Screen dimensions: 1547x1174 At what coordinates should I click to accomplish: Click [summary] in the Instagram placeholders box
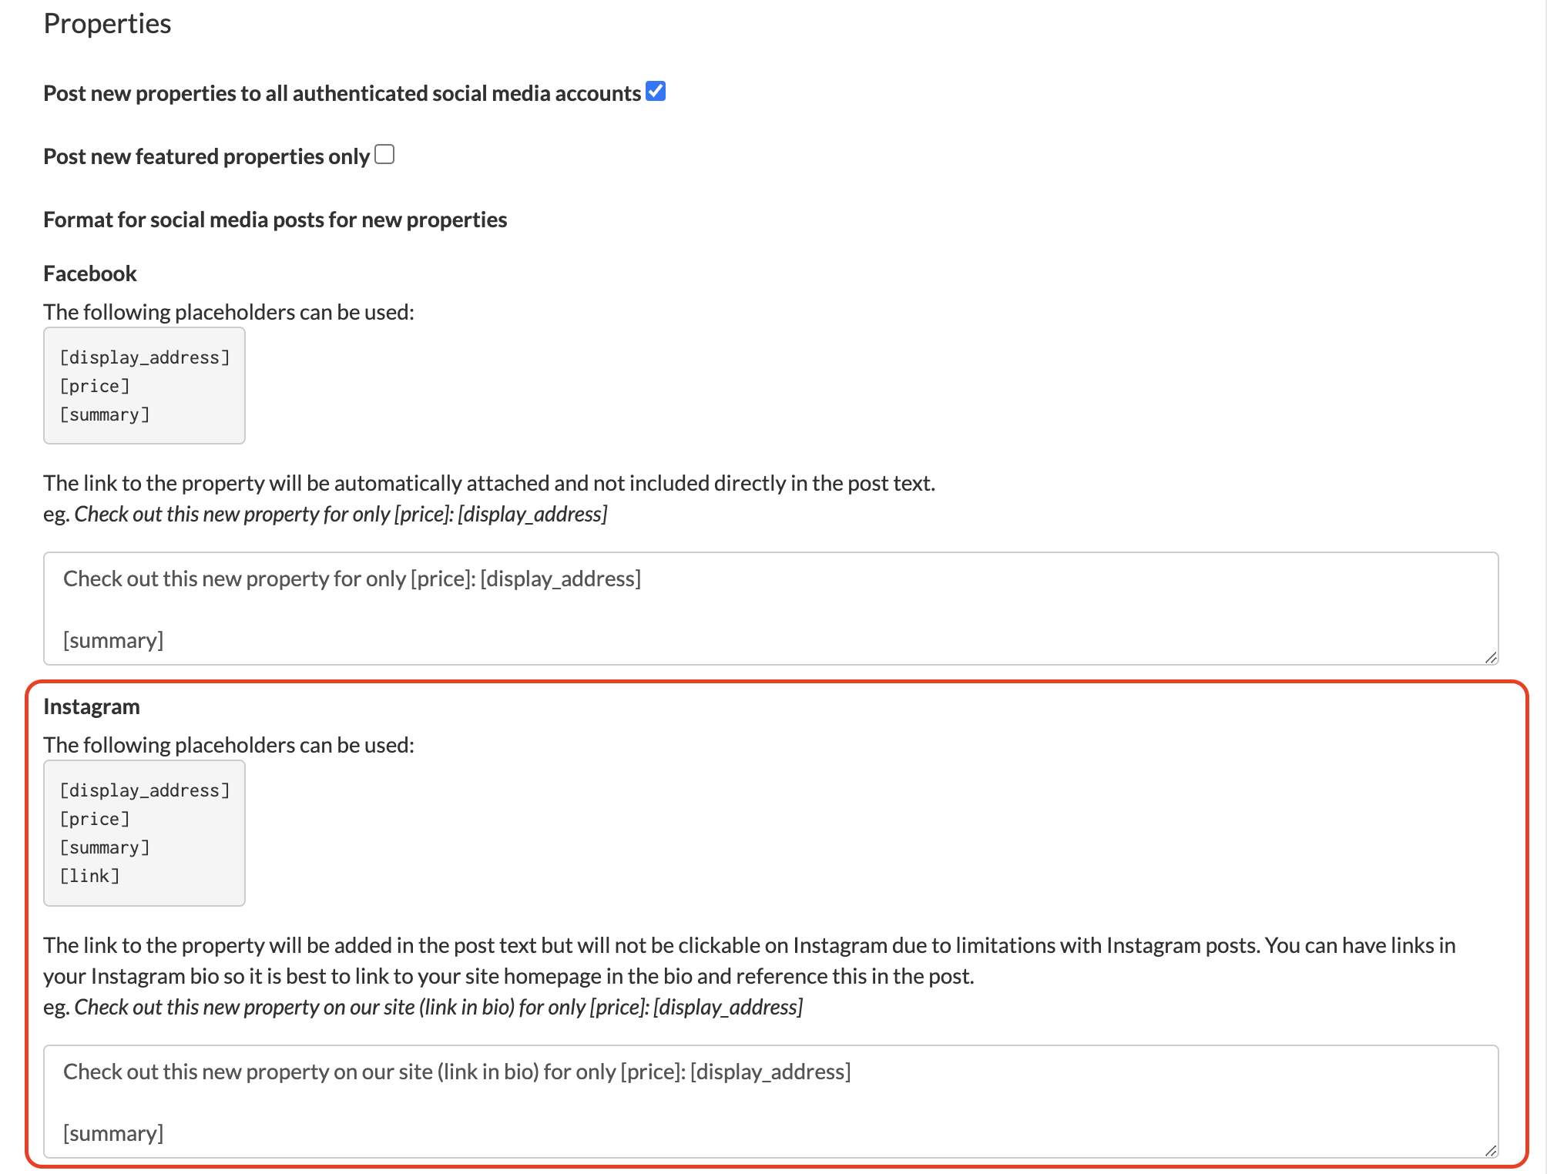tap(105, 847)
